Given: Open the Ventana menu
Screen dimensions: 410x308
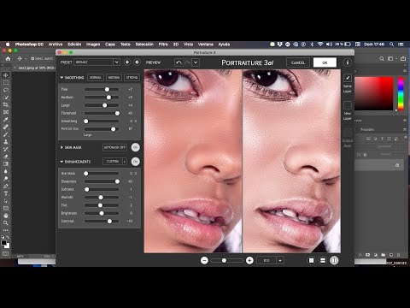Looking at the screenshot, I should (206, 44).
